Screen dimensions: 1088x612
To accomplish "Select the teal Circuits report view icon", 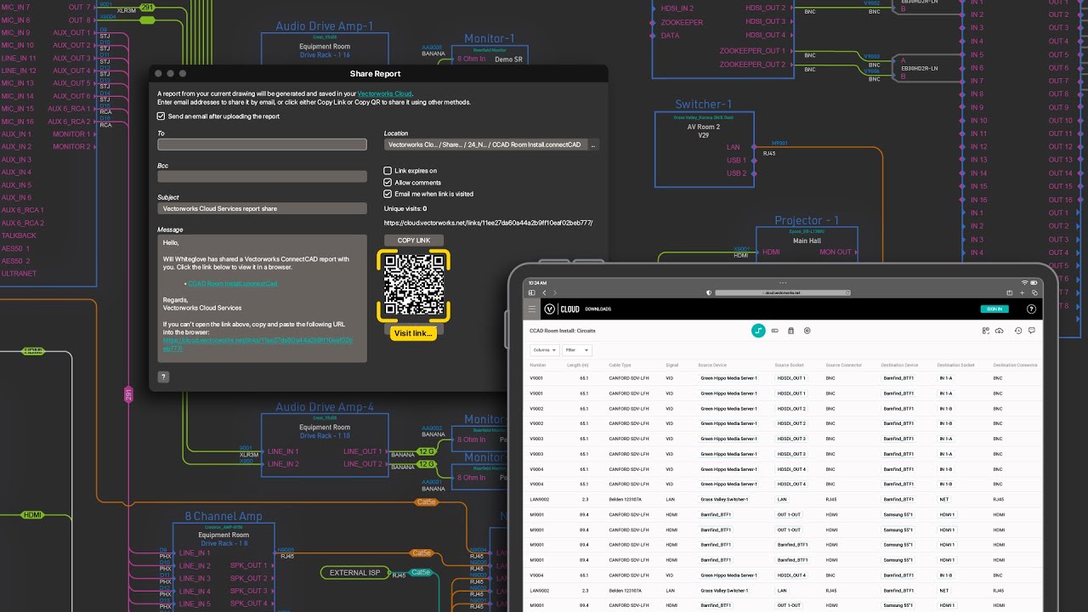I will coord(758,331).
